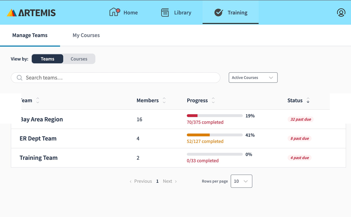Go to the Next page

pos(170,181)
